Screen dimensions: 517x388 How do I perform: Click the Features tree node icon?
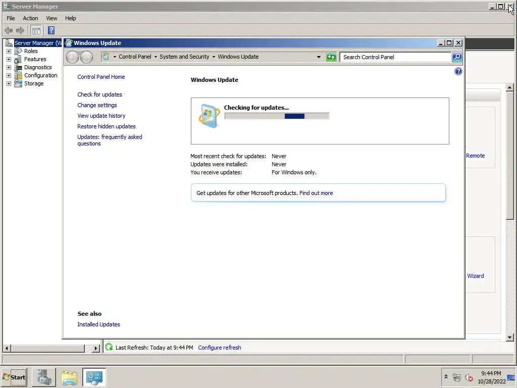coord(18,60)
